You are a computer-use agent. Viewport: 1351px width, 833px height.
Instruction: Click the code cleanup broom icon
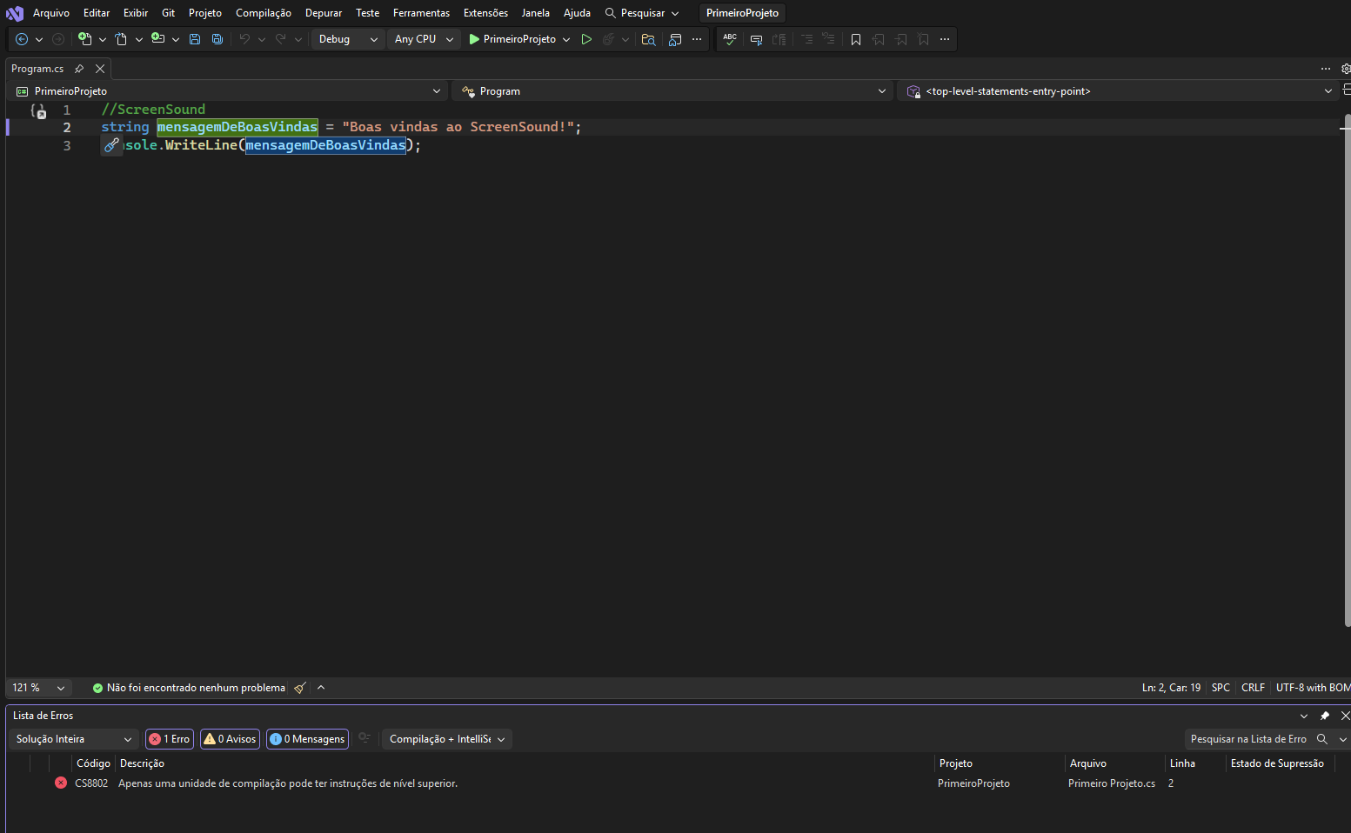point(300,688)
